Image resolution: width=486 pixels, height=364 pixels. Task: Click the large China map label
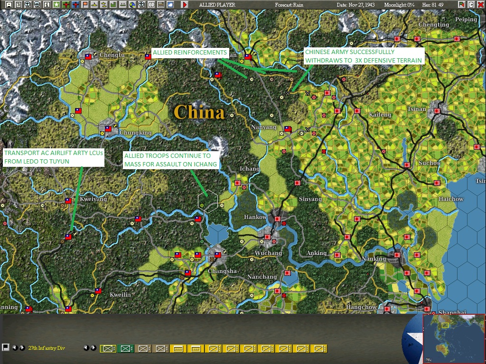pyautogui.click(x=199, y=112)
